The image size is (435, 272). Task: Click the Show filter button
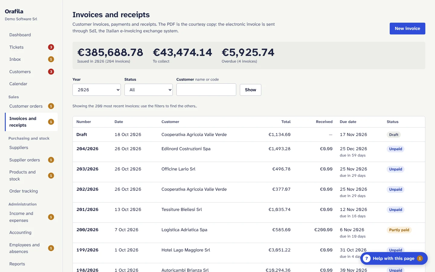tap(250, 90)
